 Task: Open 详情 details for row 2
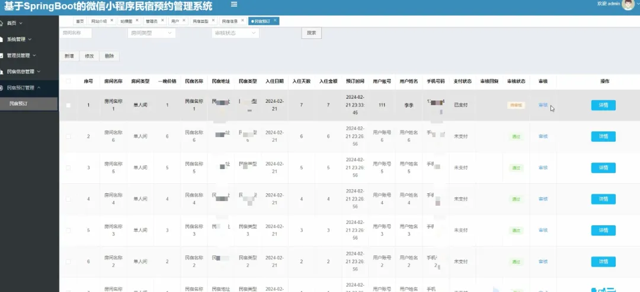click(603, 137)
